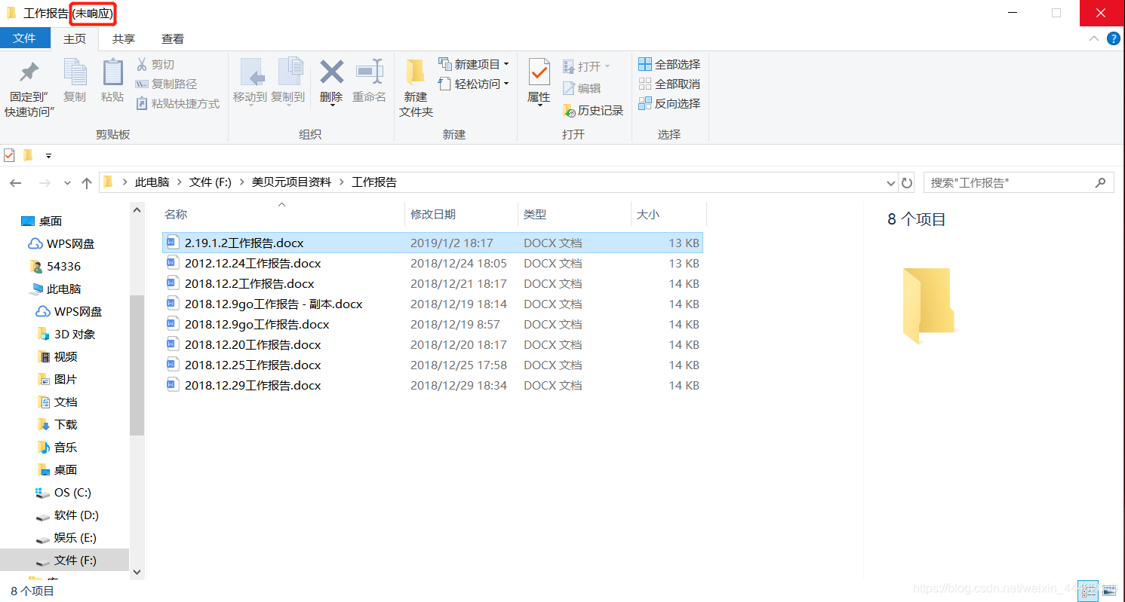Select file 2018.12.20工作报告.docx
This screenshot has width=1125, height=602.
(432, 344)
